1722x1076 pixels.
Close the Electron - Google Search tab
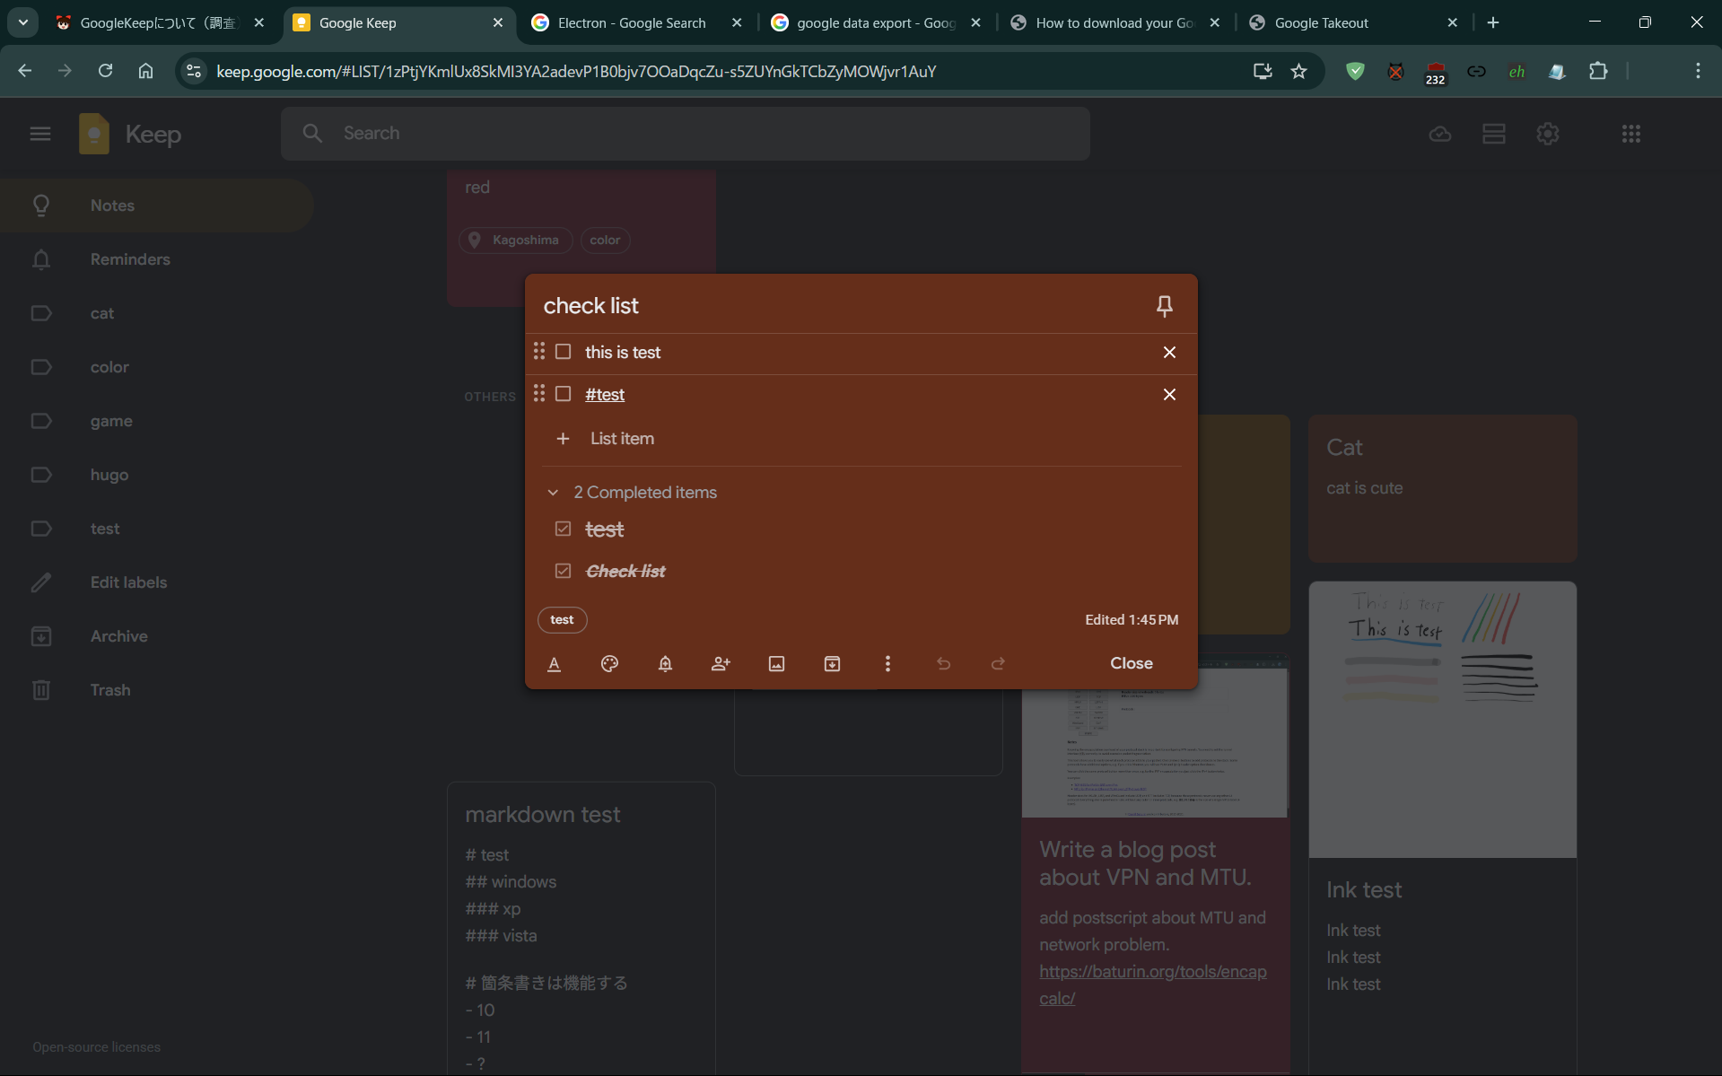[737, 22]
